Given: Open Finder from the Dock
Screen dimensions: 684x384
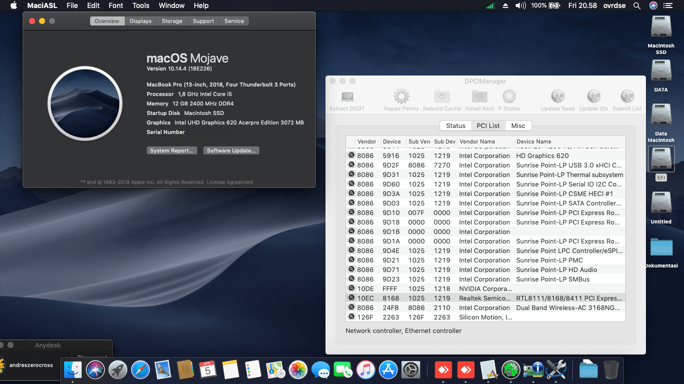Looking at the screenshot, I should [x=73, y=370].
